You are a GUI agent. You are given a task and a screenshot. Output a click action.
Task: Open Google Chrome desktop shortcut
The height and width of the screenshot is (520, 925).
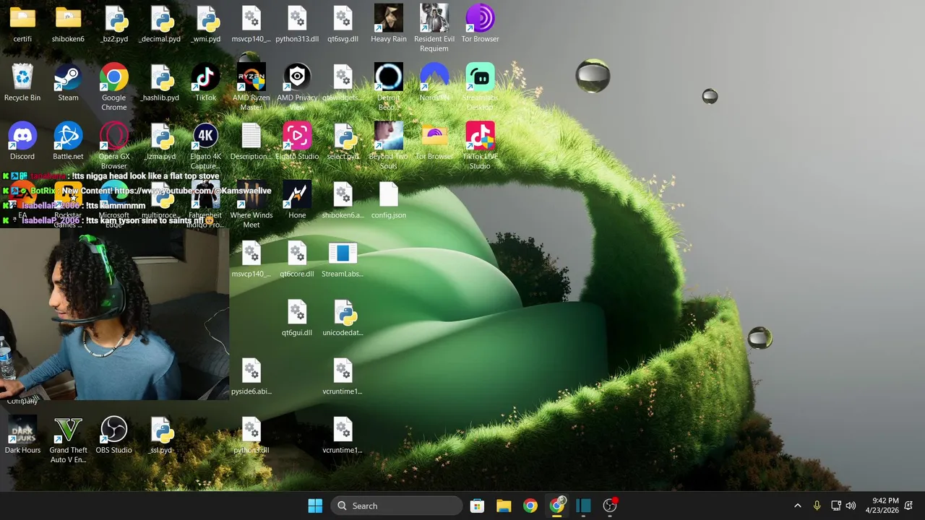pyautogui.click(x=114, y=87)
